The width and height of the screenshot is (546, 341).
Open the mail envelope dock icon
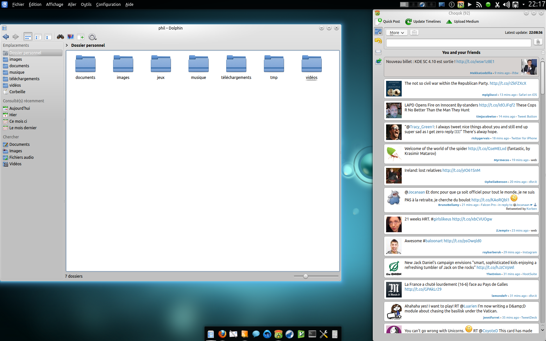point(233,334)
